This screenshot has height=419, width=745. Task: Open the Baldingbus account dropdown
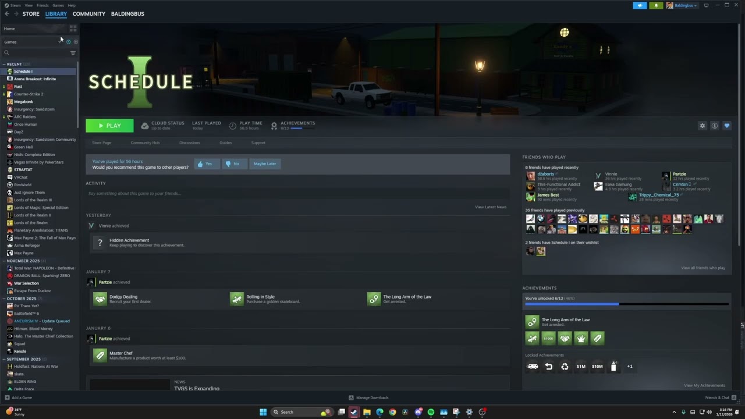point(682,5)
